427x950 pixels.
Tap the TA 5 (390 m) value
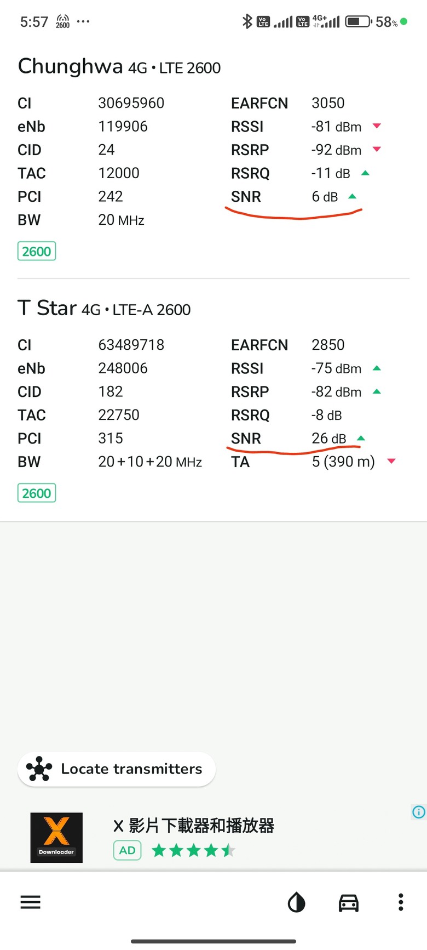[343, 462]
